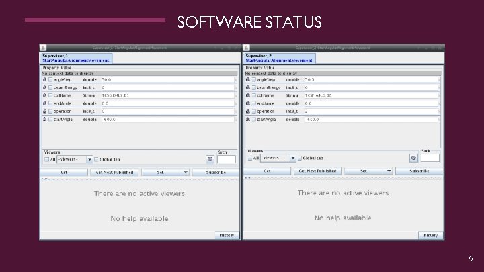The height and width of the screenshot is (272, 484).
Task: Click Get Next Published in Supervisor_2 window
Action: pos(317,171)
